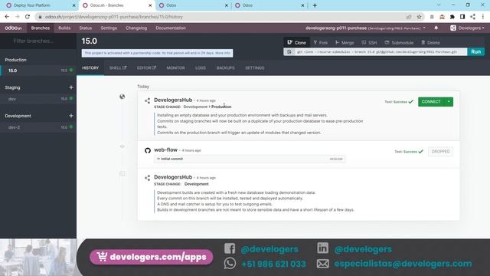Click the git clone command field
490x276 pixels.
coord(381,51)
